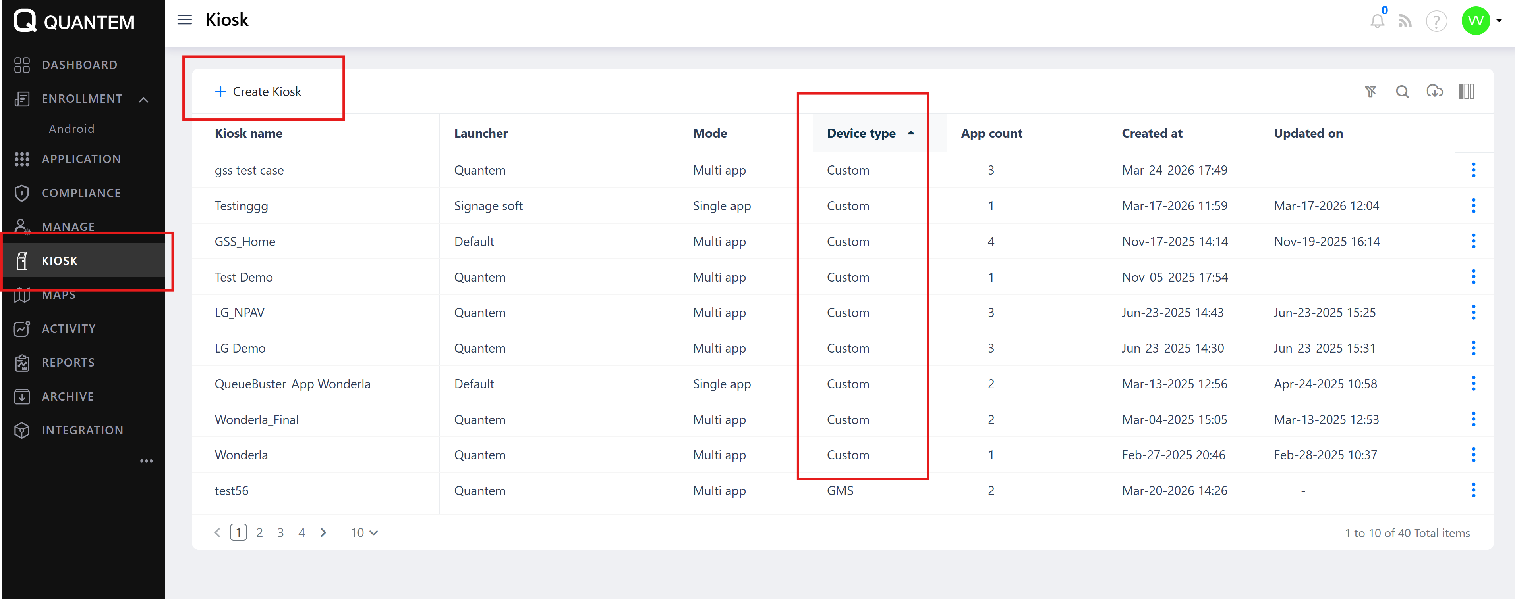Click the clear filter icon
1515x599 pixels.
(1370, 92)
